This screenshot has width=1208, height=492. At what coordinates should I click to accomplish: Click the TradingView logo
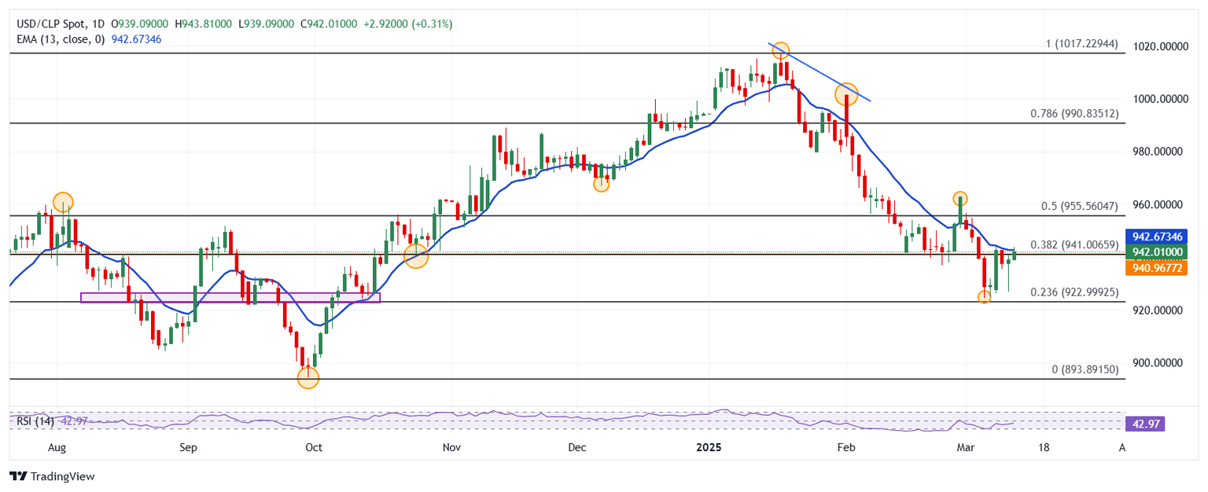[52, 476]
